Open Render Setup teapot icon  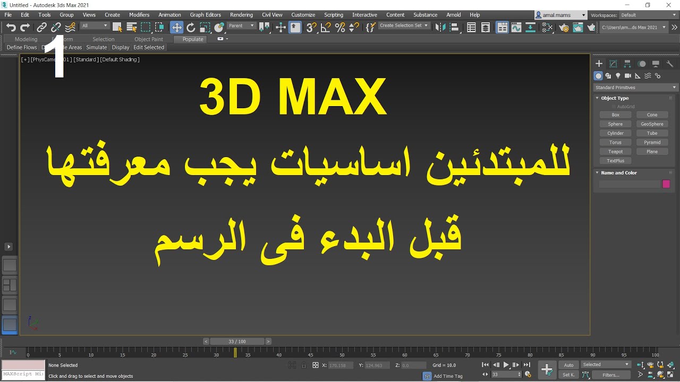(x=564, y=28)
